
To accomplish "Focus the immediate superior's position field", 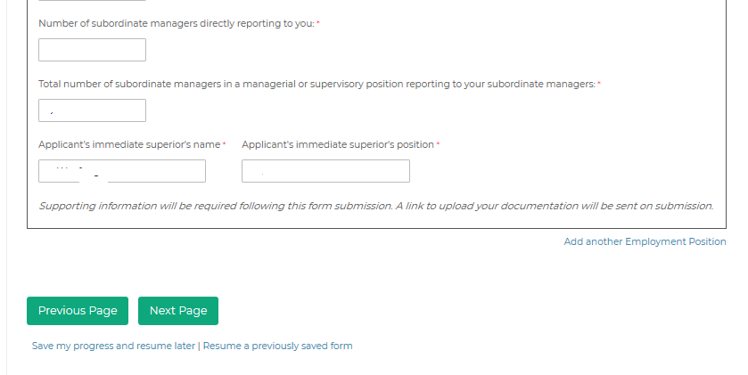I will tap(325, 171).
